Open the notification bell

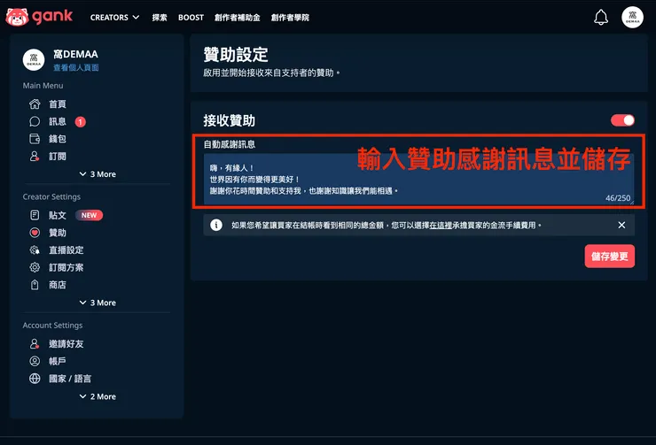pyautogui.click(x=601, y=17)
